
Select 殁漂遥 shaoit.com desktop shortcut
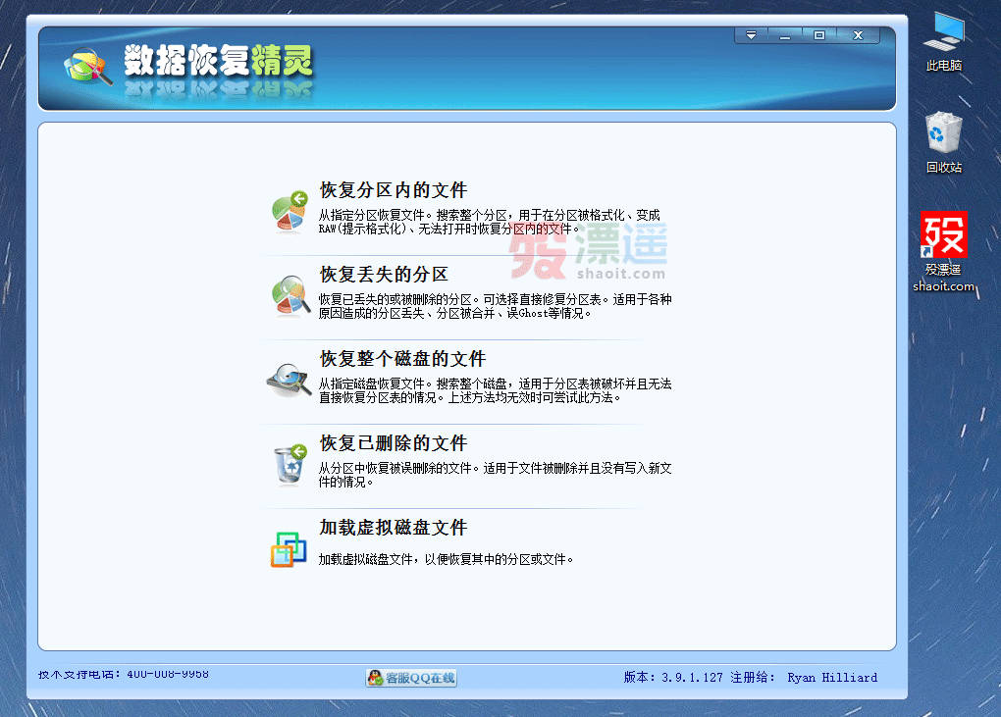tap(943, 252)
